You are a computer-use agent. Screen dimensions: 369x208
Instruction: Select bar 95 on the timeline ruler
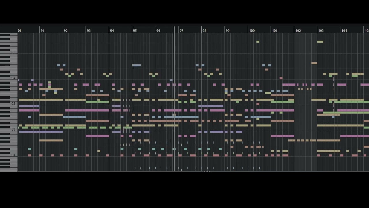tap(135, 31)
